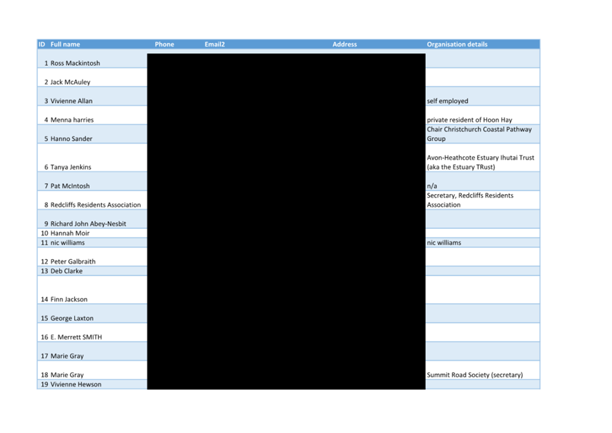The width and height of the screenshot is (612, 433).
Task: Select 'Redcliffs Residents Association' in Full name column
Action: [x=96, y=205]
